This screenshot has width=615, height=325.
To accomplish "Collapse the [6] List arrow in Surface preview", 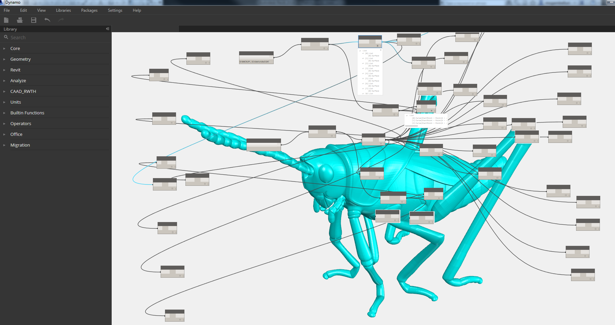I will (x=363, y=84).
